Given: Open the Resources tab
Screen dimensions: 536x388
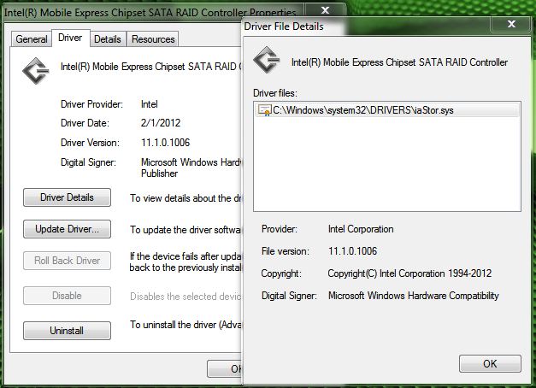Looking at the screenshot, I should coord(153,39).
